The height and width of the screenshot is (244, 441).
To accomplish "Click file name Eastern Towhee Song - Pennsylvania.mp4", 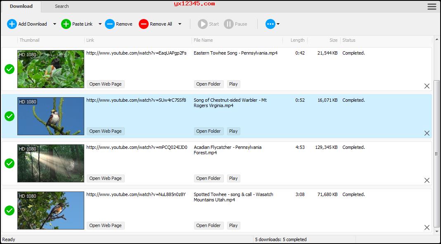I will 236,53.
